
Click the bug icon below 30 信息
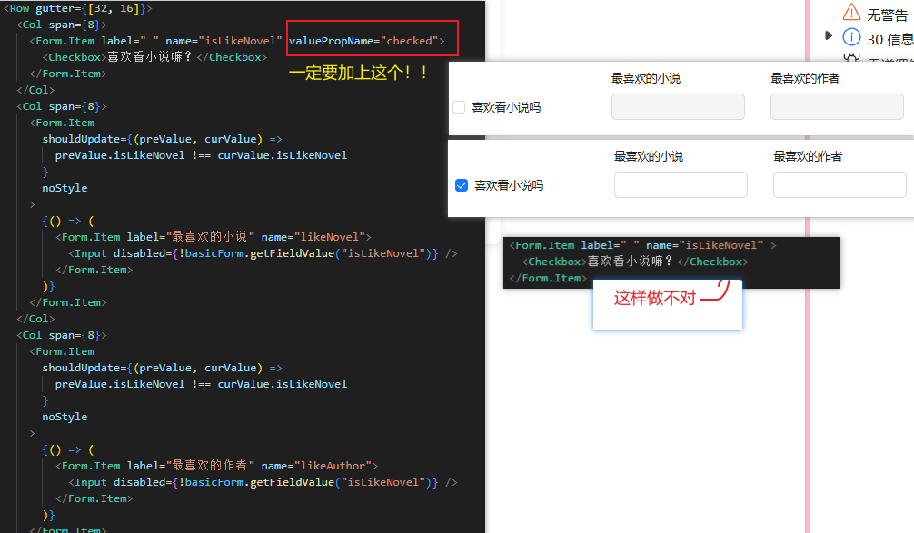pyautogui.click(x=851, y=60)
